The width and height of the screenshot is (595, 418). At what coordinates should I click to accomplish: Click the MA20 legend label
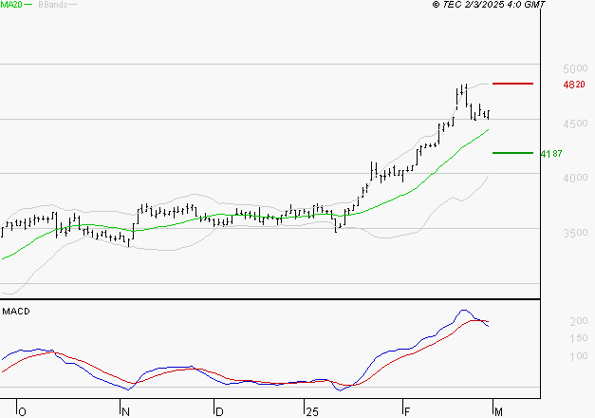[11, 5]
